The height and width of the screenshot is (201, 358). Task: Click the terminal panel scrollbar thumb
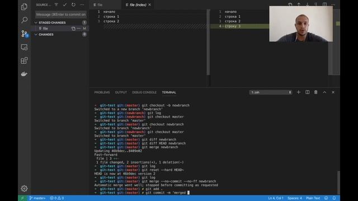point(338,183)
